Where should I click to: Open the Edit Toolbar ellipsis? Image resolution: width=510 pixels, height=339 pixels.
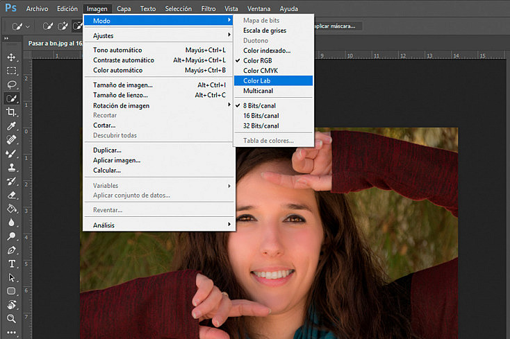click(x=11, y=332)
